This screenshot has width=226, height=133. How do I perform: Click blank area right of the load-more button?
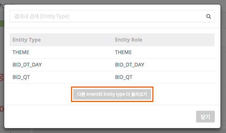click(x=184, y=94)
